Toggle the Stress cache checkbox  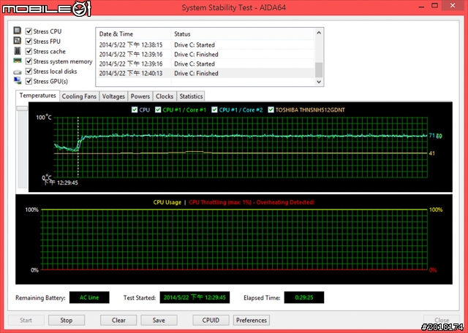pos(29,51)
